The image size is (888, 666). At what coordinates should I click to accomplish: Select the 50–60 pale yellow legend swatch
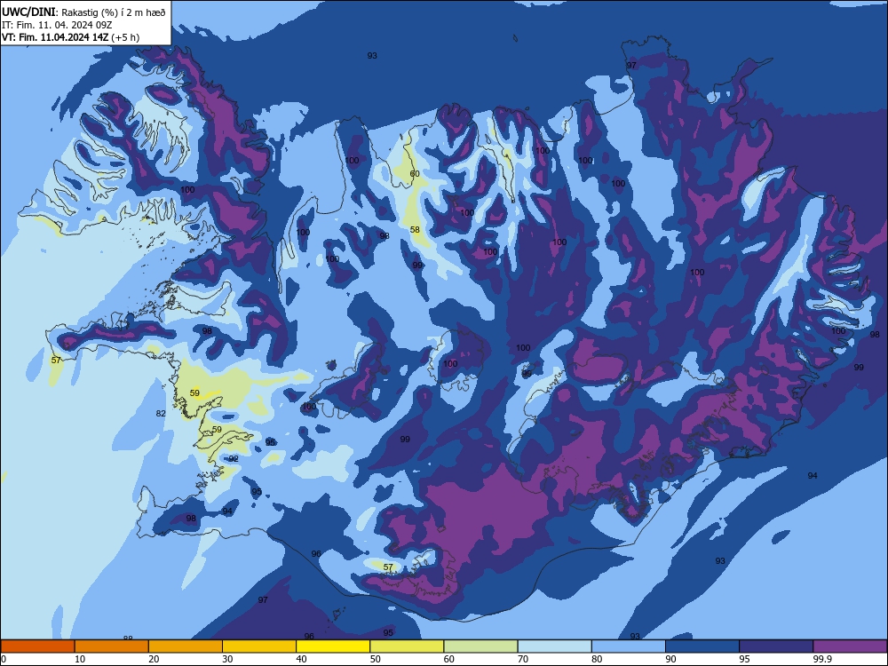pos(407,646)
